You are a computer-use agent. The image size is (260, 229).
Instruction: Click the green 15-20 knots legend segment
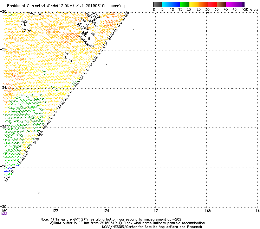pos(185,4)
